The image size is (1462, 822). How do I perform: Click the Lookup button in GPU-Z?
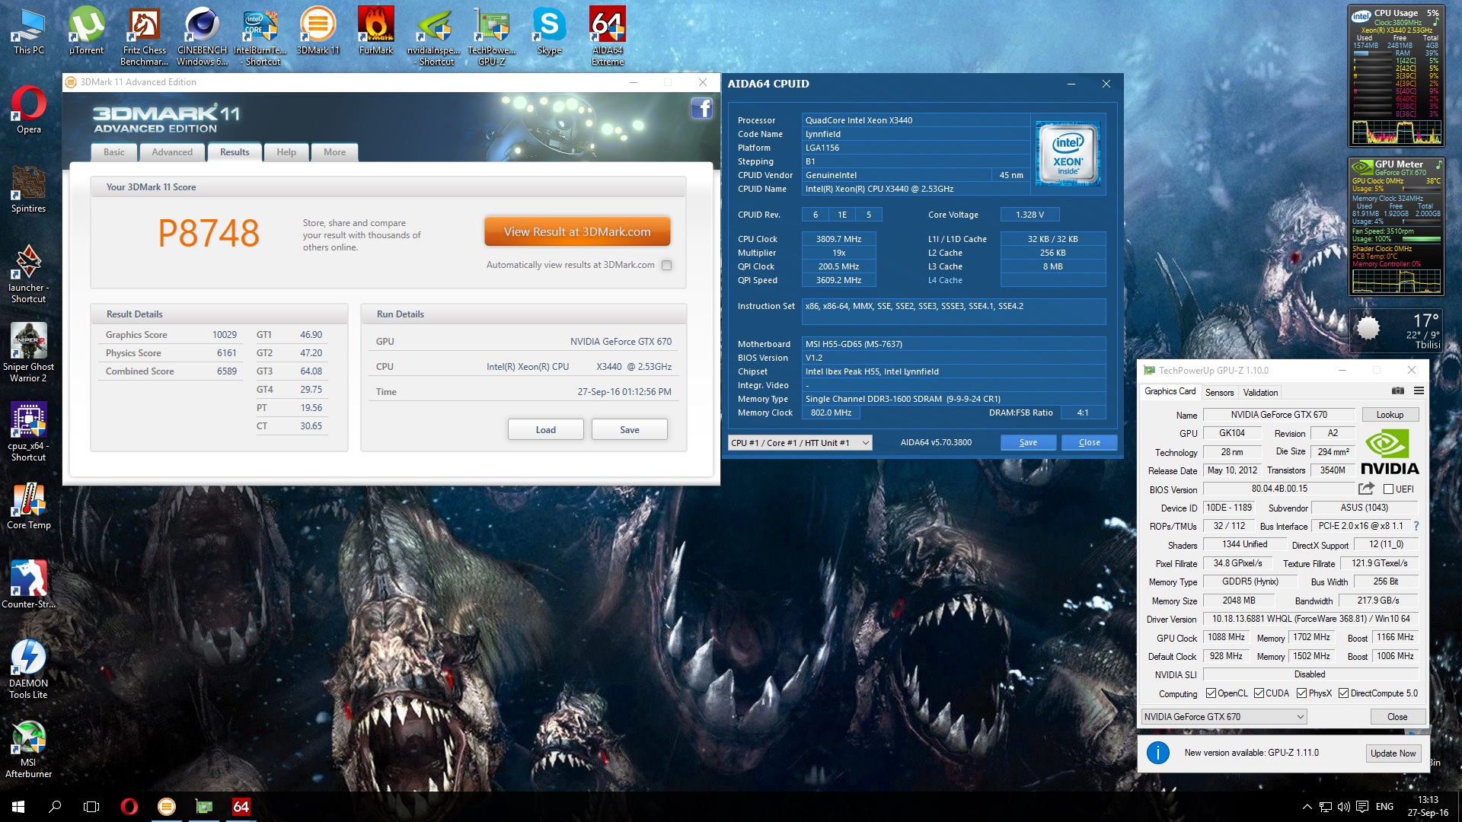pos(1390,415)
